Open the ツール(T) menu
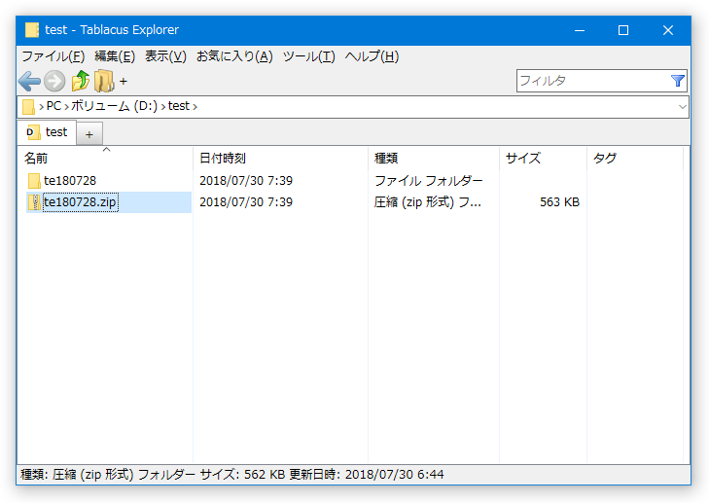The width and height of the screenshot is (709, 503). [x=309, y=56]
